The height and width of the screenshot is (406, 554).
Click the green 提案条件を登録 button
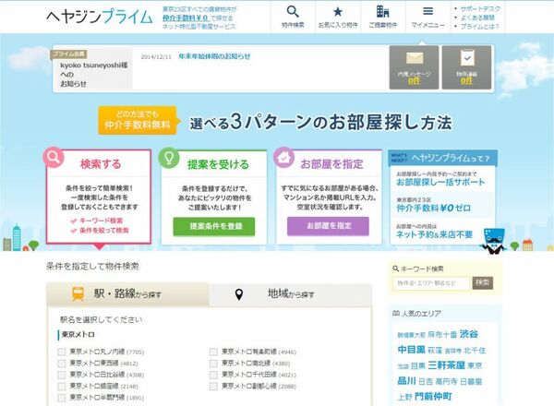pos(214,226)
